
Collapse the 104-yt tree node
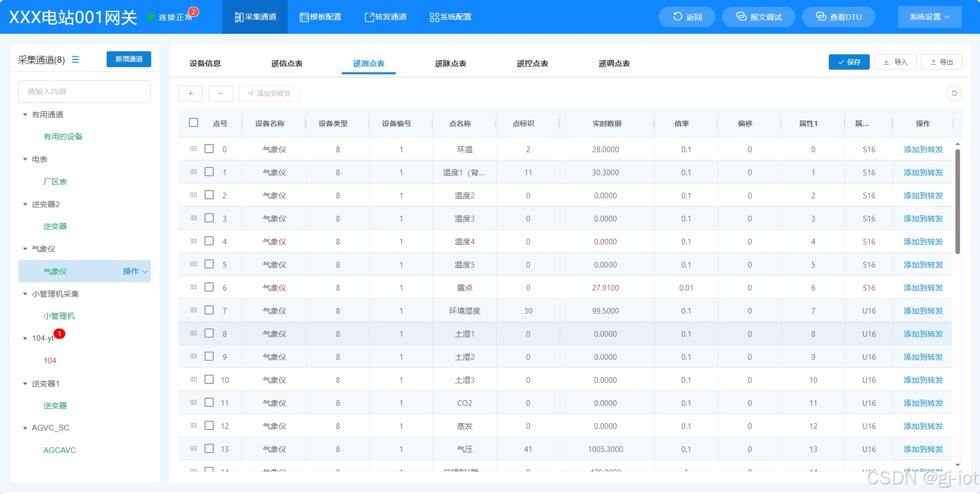tap(25, 339)
